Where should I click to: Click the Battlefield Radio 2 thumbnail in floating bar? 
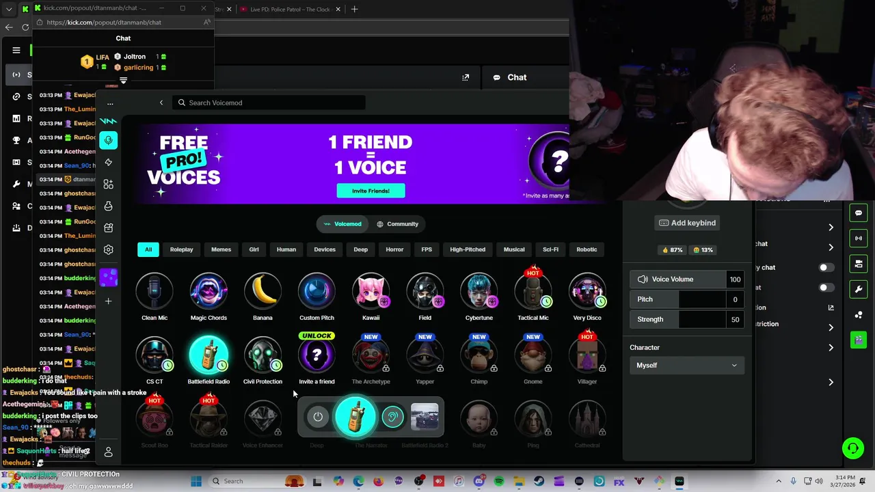point(425,417)
